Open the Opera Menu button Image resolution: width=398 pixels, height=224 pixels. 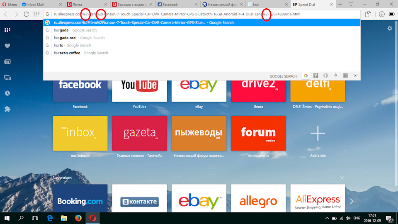(x=10, y=5)
